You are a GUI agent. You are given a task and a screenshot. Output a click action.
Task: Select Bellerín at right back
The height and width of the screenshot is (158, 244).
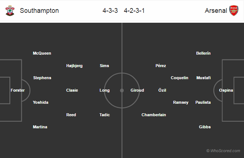[x=203, y=53]
